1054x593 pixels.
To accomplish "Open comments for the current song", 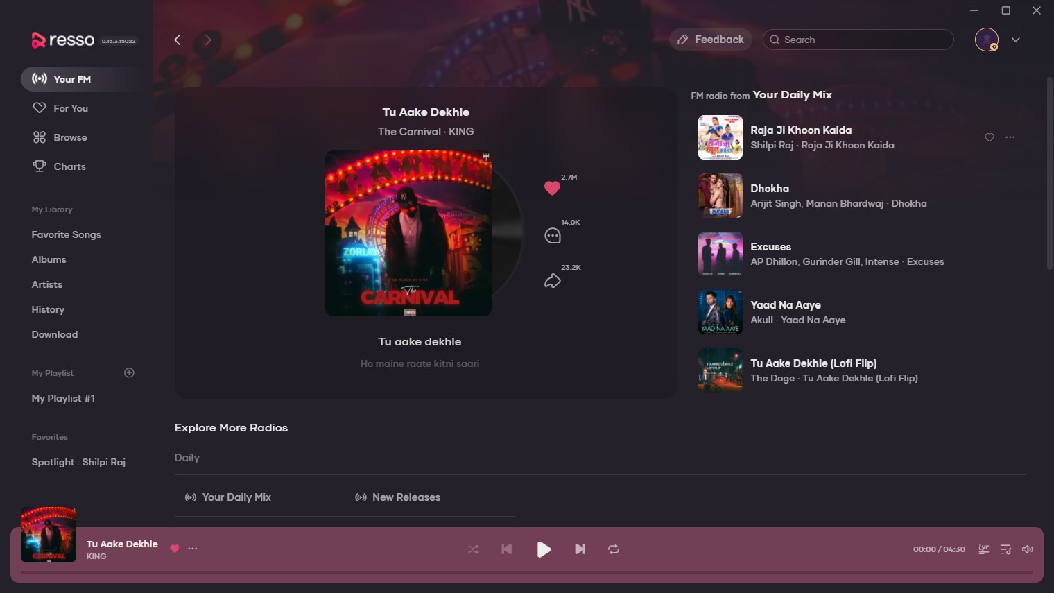I will coord(553,236).
